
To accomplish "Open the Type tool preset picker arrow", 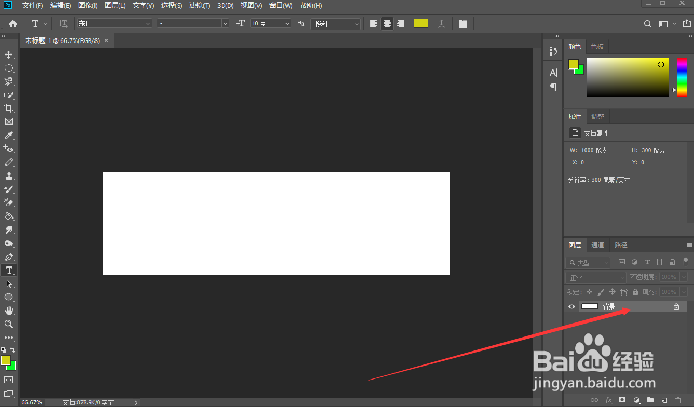I will coord(46,24).
